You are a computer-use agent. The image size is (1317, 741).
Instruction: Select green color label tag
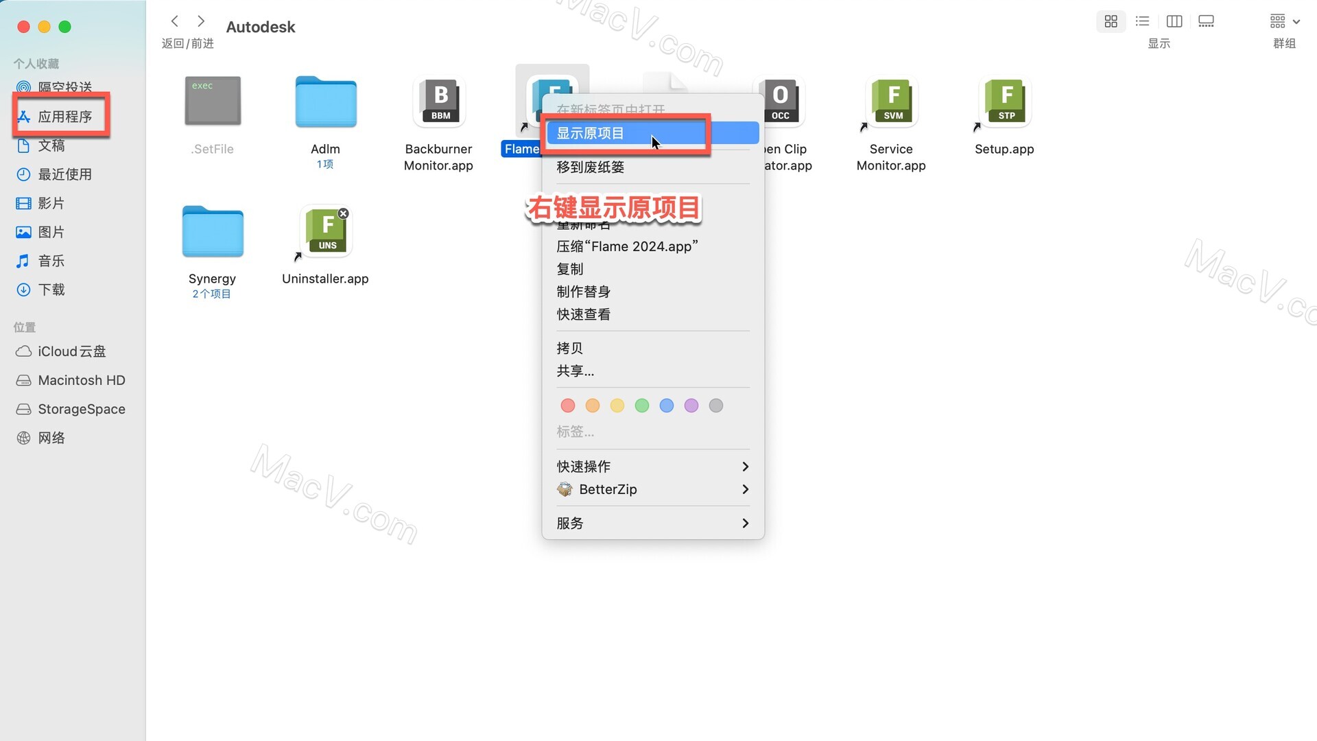click(642, 405)
